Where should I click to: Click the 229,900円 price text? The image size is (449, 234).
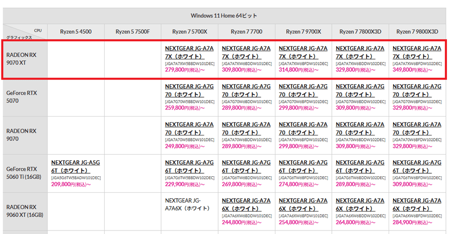185,184
